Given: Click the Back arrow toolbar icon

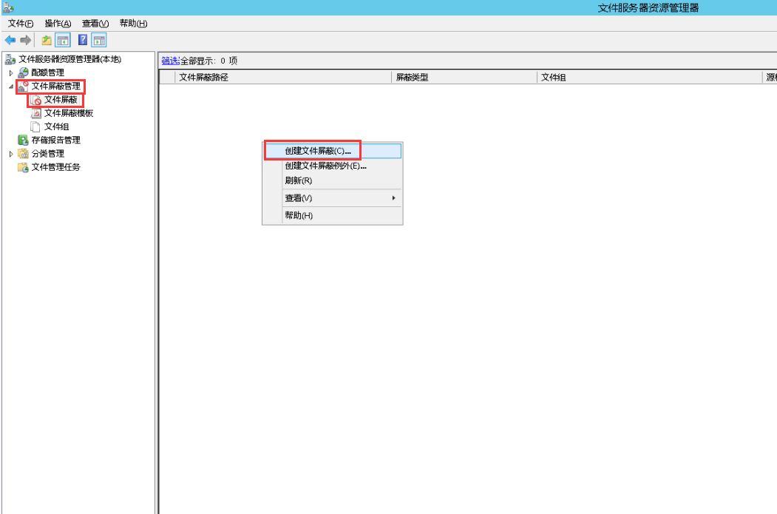Looking at the screenshot, I should point(10,40).
